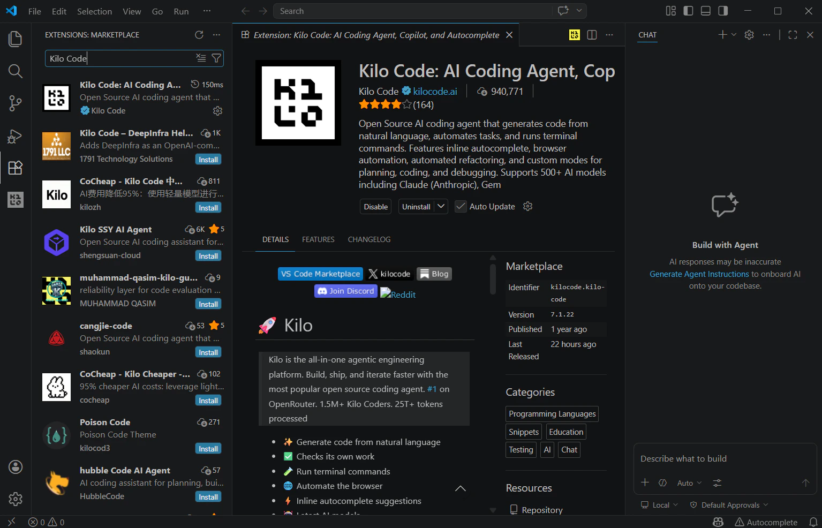The height and width of the screenshot is (528, 822).
Task: Toggle the primary side bar layout
Action: coord(688,10)
